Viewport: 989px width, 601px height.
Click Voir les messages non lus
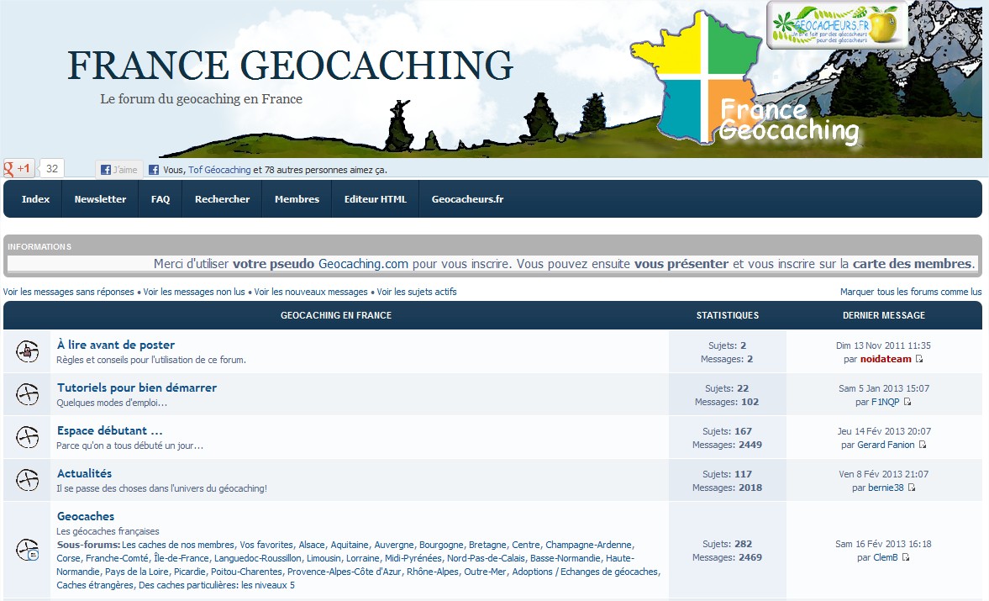[x=193, y=292]
